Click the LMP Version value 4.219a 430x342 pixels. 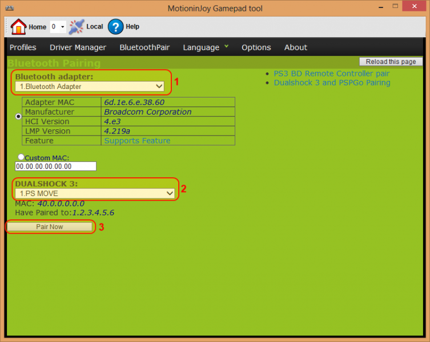click(x=117, y=131)
